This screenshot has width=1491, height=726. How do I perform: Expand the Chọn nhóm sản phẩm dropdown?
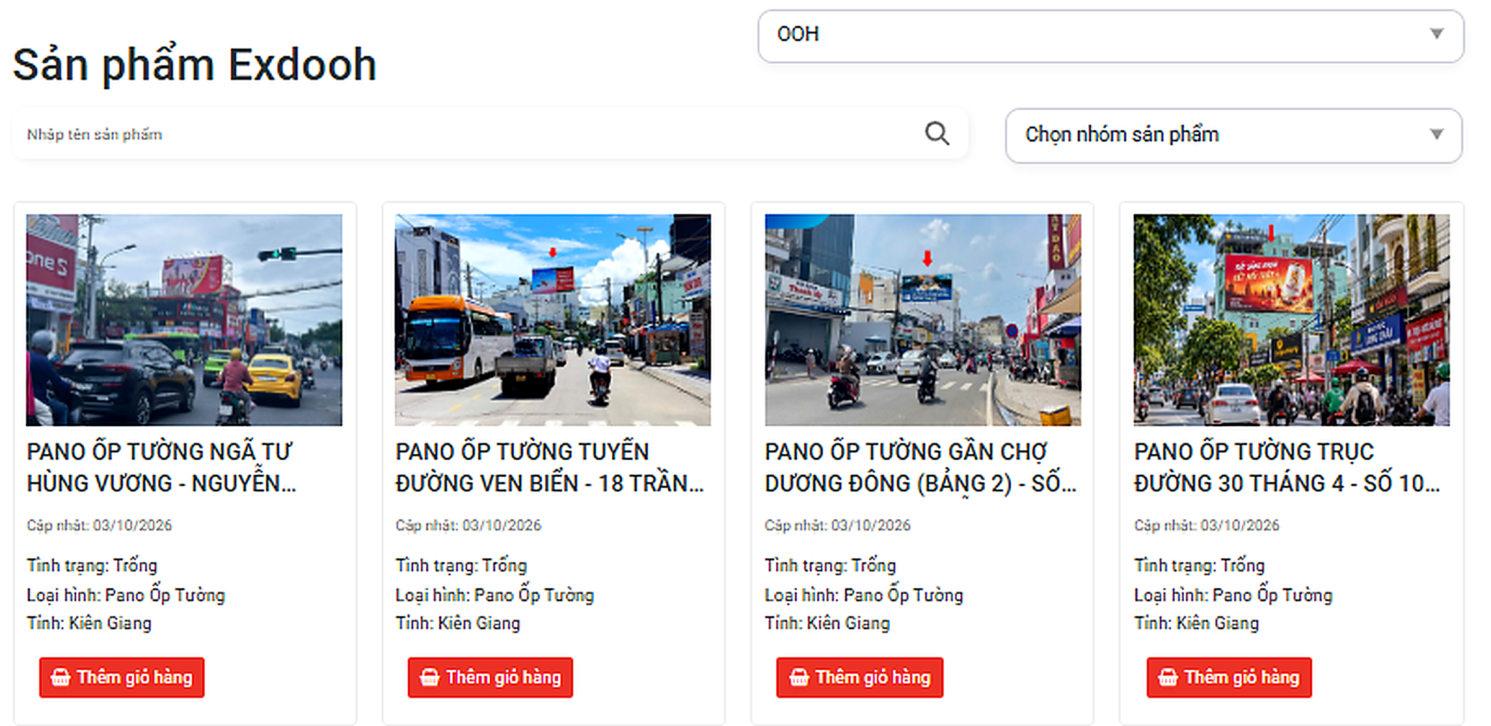pyautogui.click(x=1233, y=135)
